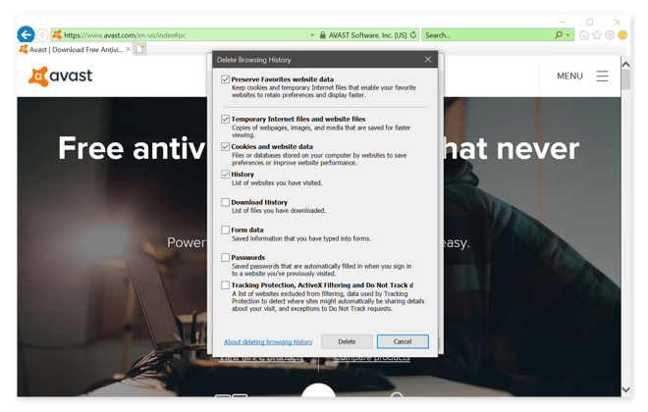Click the 'List of files you have downloaded.' text

[279, 211]
